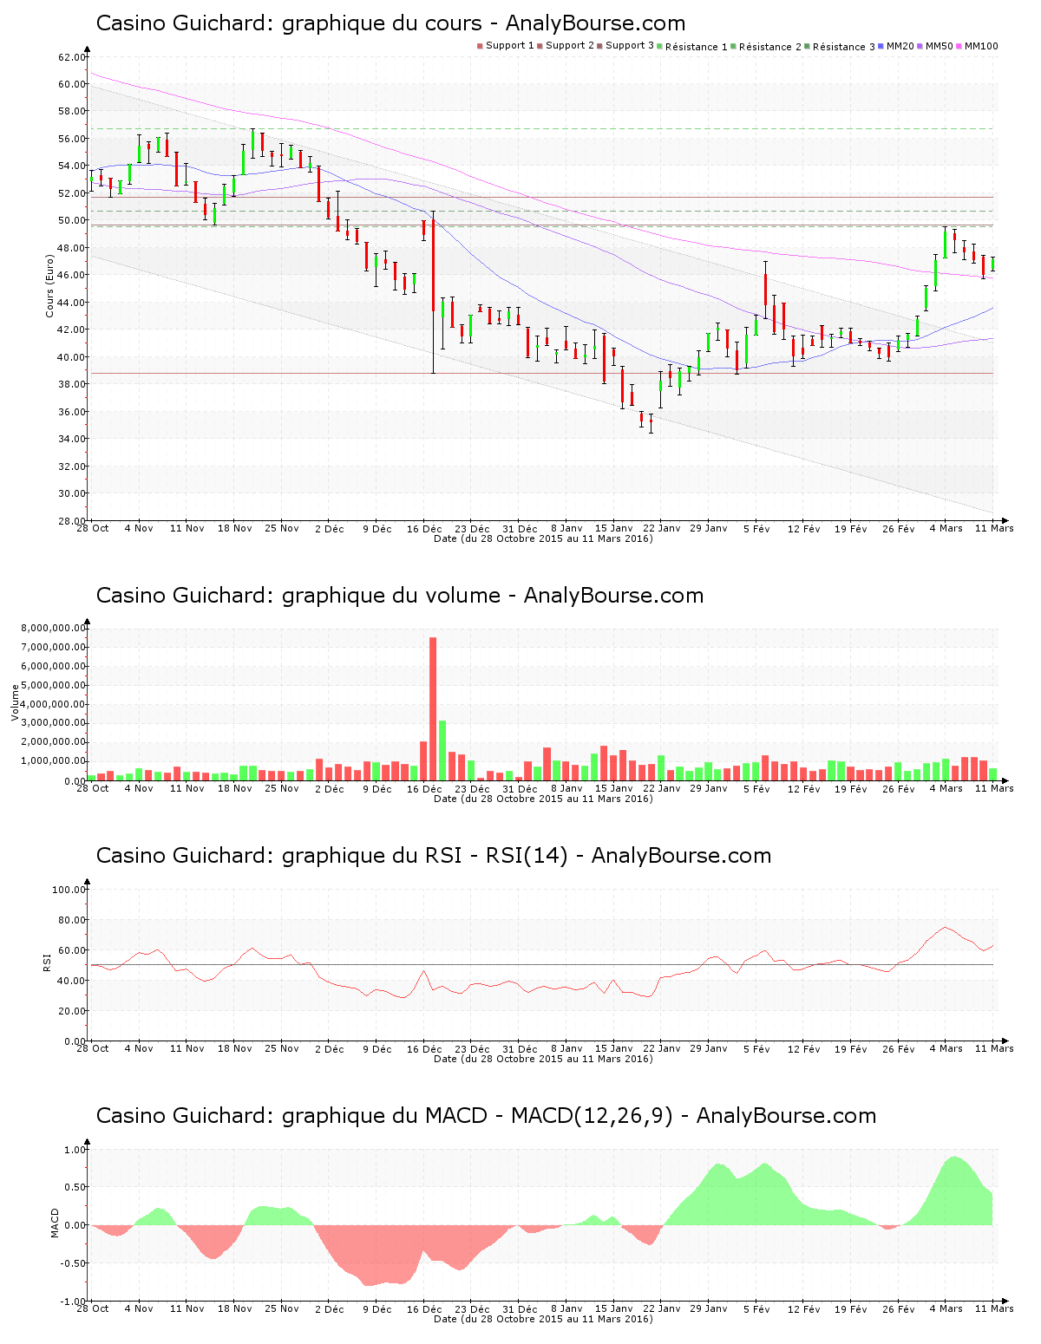Click the 'Cours (Euro)' axis label
The image size is (1041, 1344).
(x=50, y=285)
